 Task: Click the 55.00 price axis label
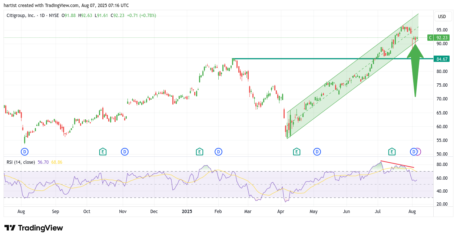442,140
